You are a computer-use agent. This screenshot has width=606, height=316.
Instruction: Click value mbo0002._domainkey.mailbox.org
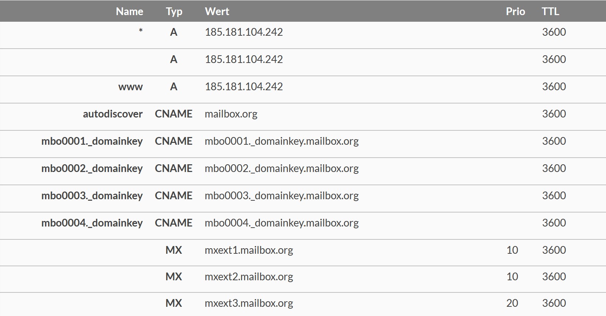[282, 169]
